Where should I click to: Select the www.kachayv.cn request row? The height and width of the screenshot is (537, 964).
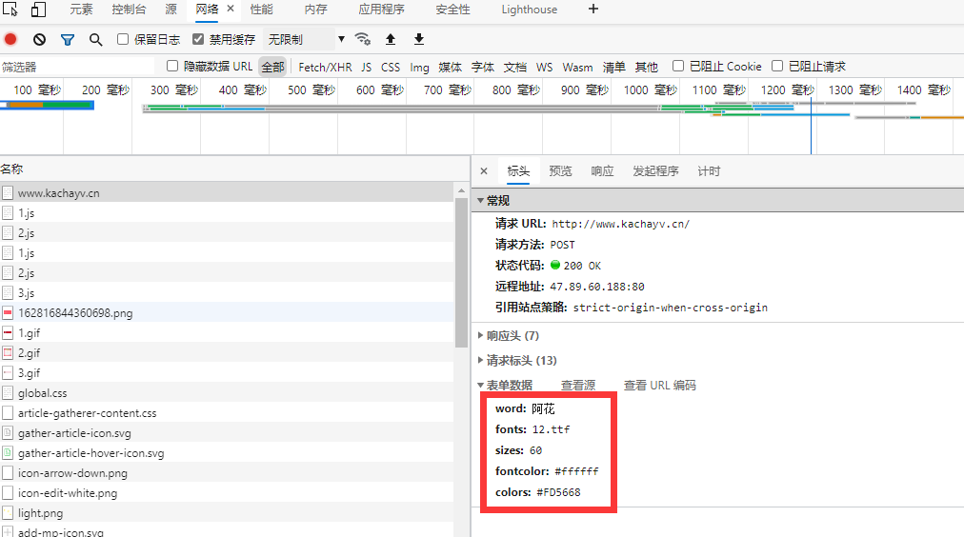point(227,193)
